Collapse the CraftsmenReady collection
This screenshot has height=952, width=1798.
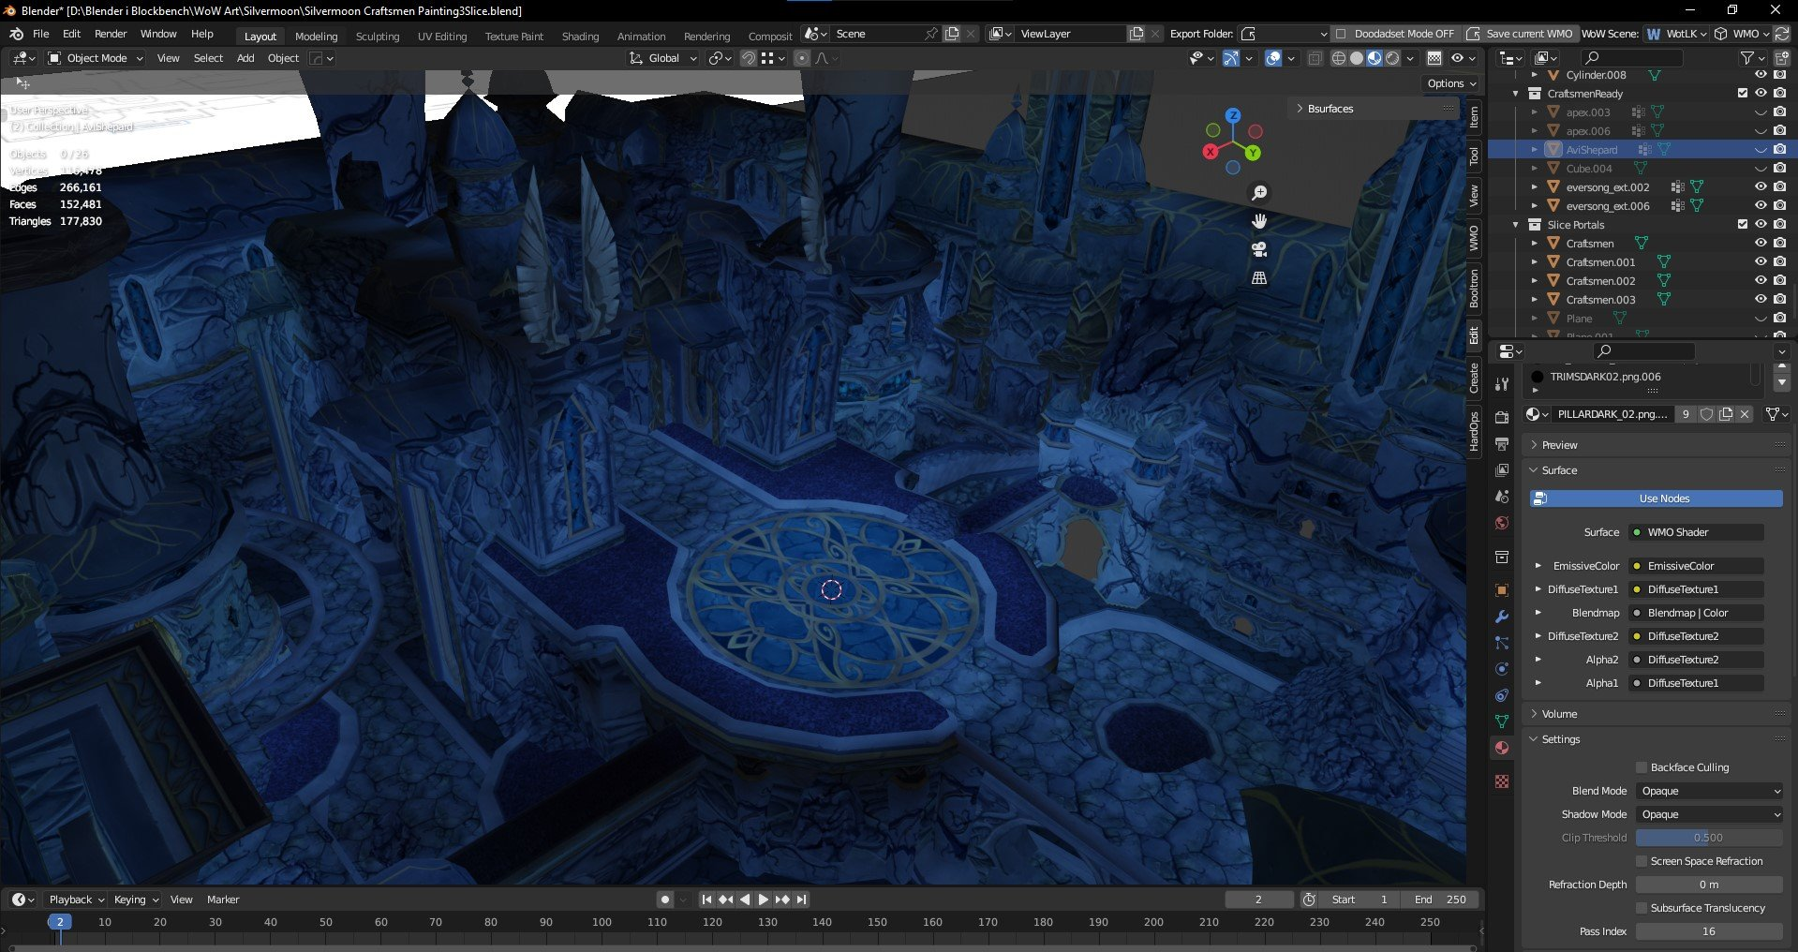click(x=1516, y=94)
